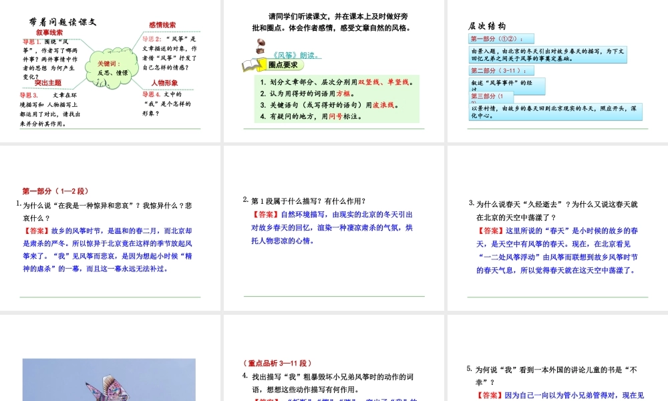Screen dimensions: 668x401
Task: Click the 第一部分（①②） label box
Action: (x=501, y=39)
